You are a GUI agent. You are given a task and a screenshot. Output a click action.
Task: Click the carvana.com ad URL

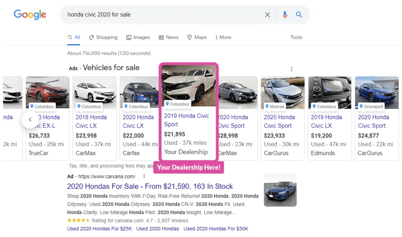(107, 176)
